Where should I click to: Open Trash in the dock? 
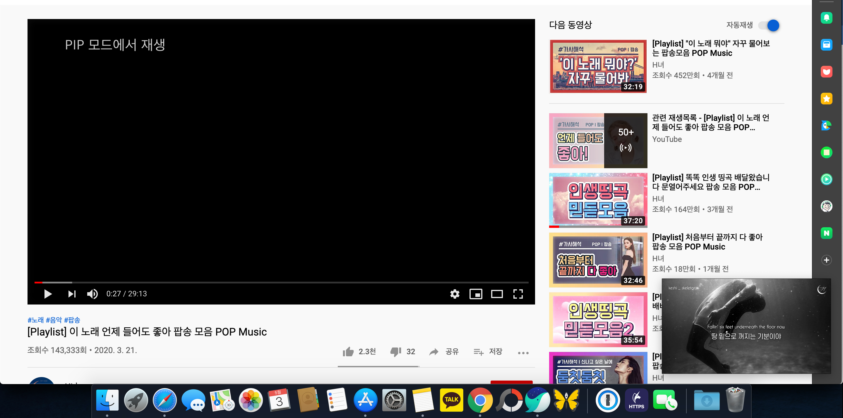[x=735, y=400]
